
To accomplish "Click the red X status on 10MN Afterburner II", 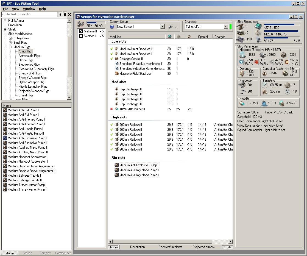I will (111, 109).
